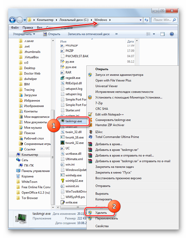Click the IZArc menu icon
This screenshot has width=187, height=238.
point(91,132)
